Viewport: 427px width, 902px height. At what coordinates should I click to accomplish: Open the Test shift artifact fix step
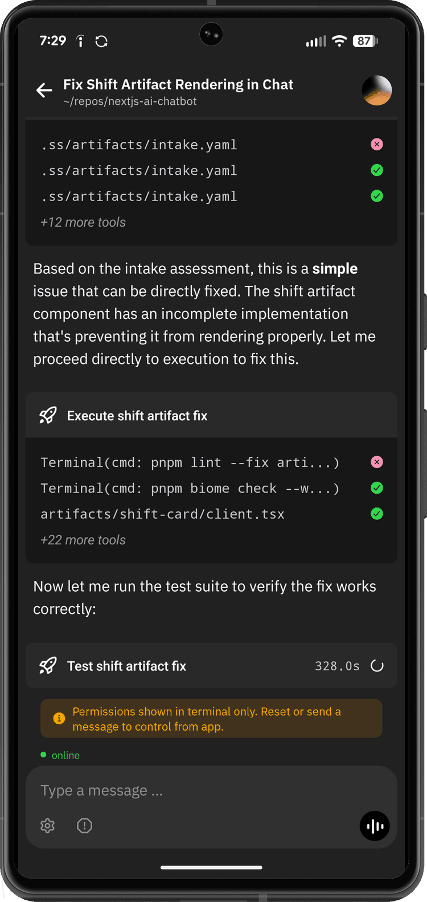click(127, 666)
